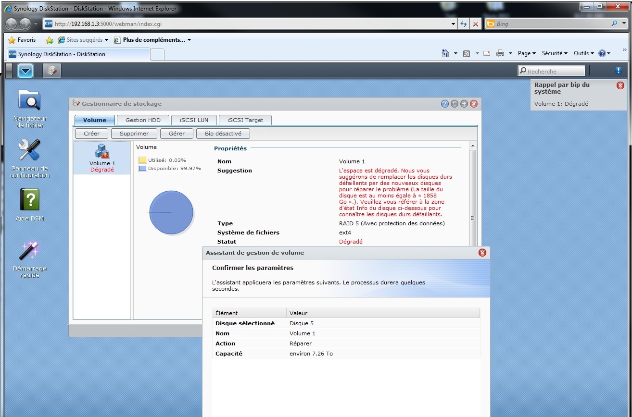Click the Bing search magnifier icon
This screenshot has width=632, height=417.
(615, 24)
